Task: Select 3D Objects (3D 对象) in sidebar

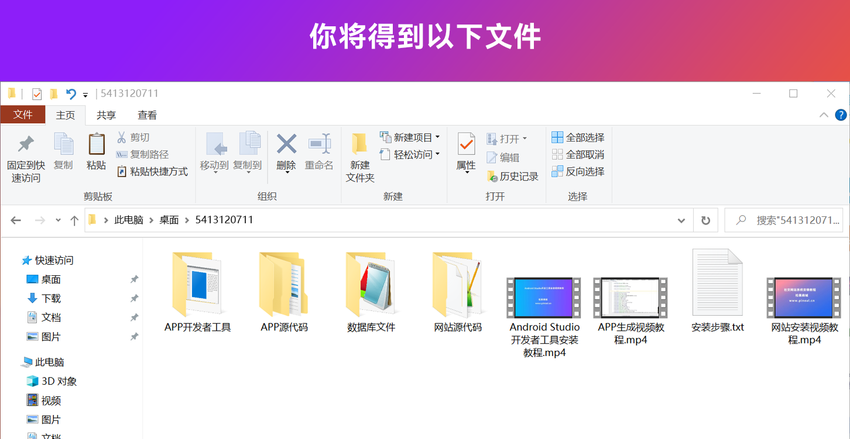Action: pos(59,381)
